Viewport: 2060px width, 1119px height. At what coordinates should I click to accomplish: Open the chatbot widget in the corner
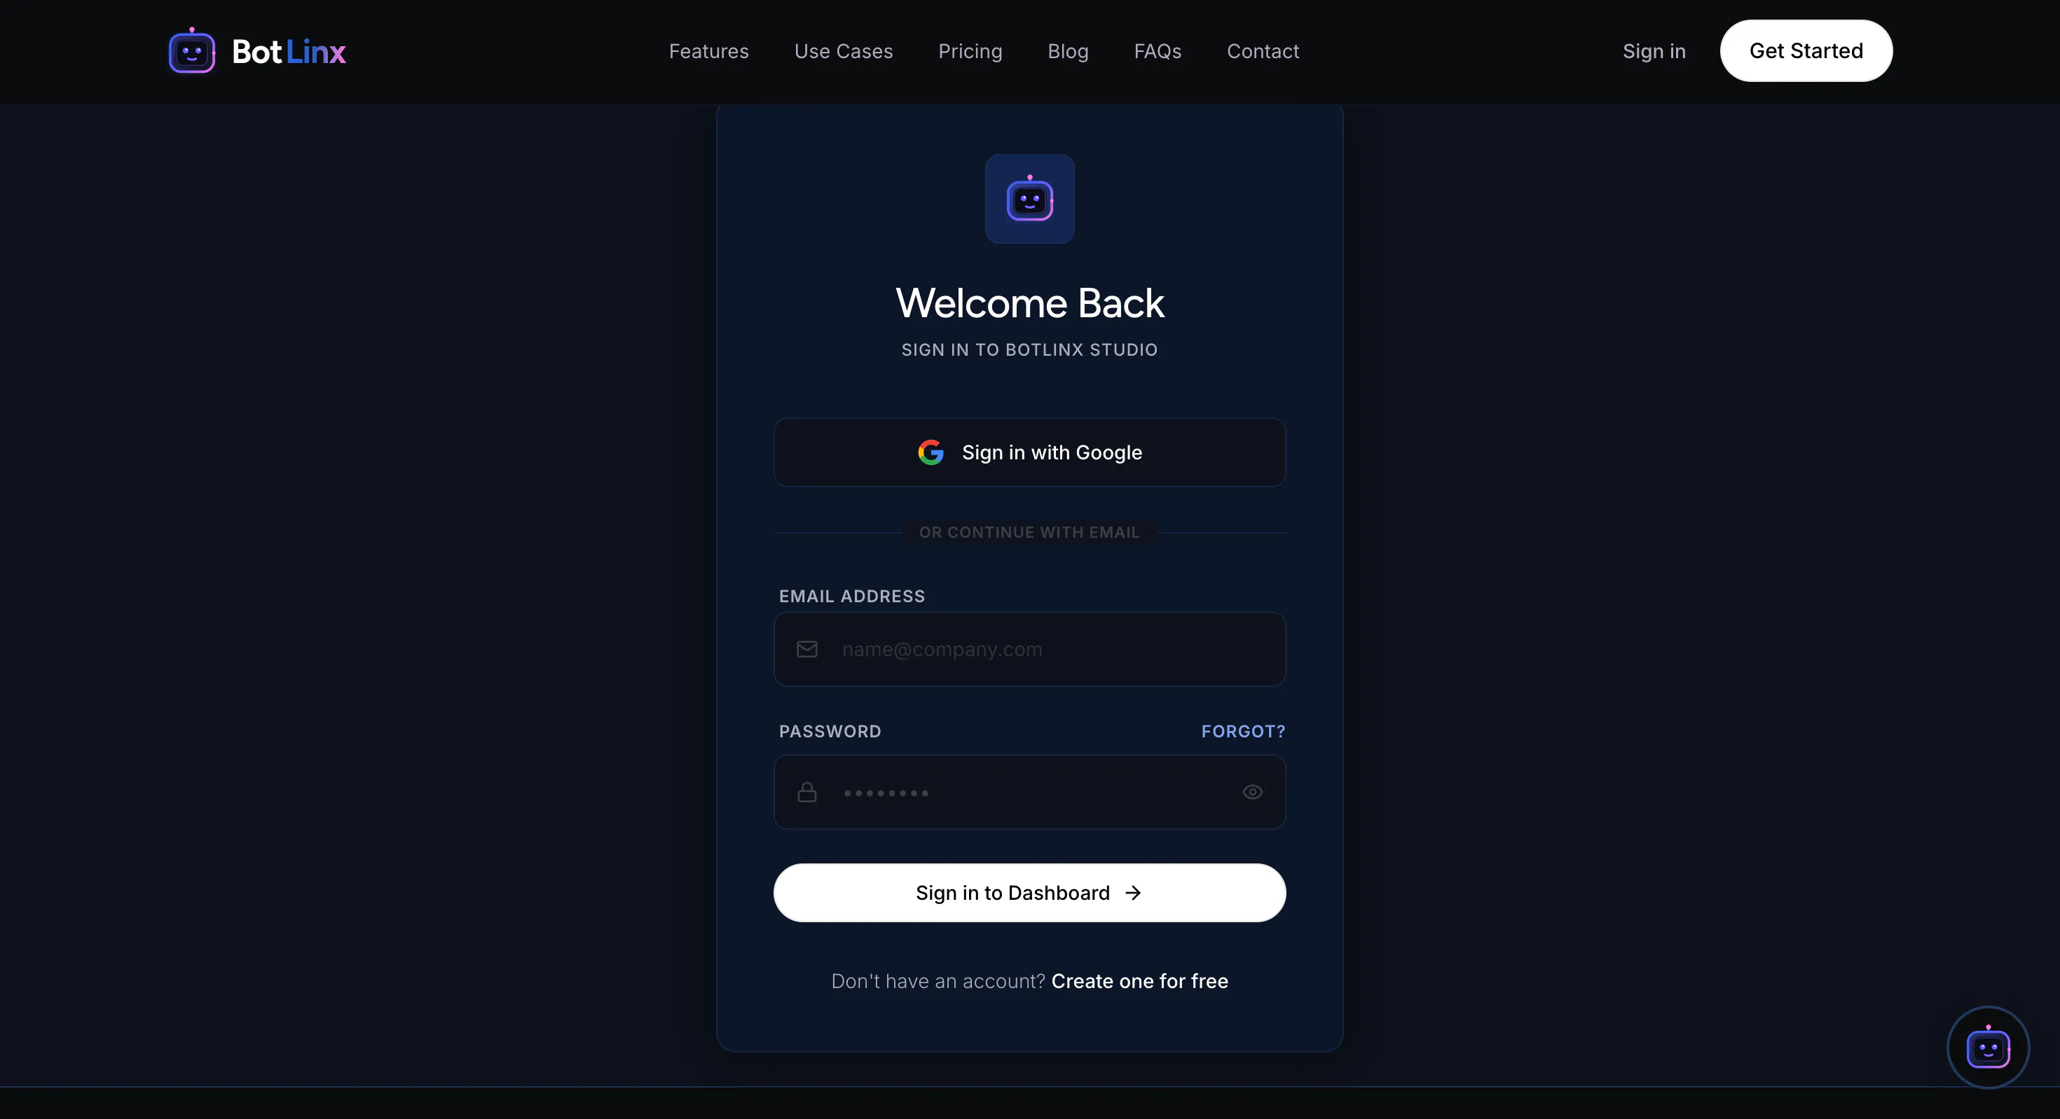coord(1987,1047)
